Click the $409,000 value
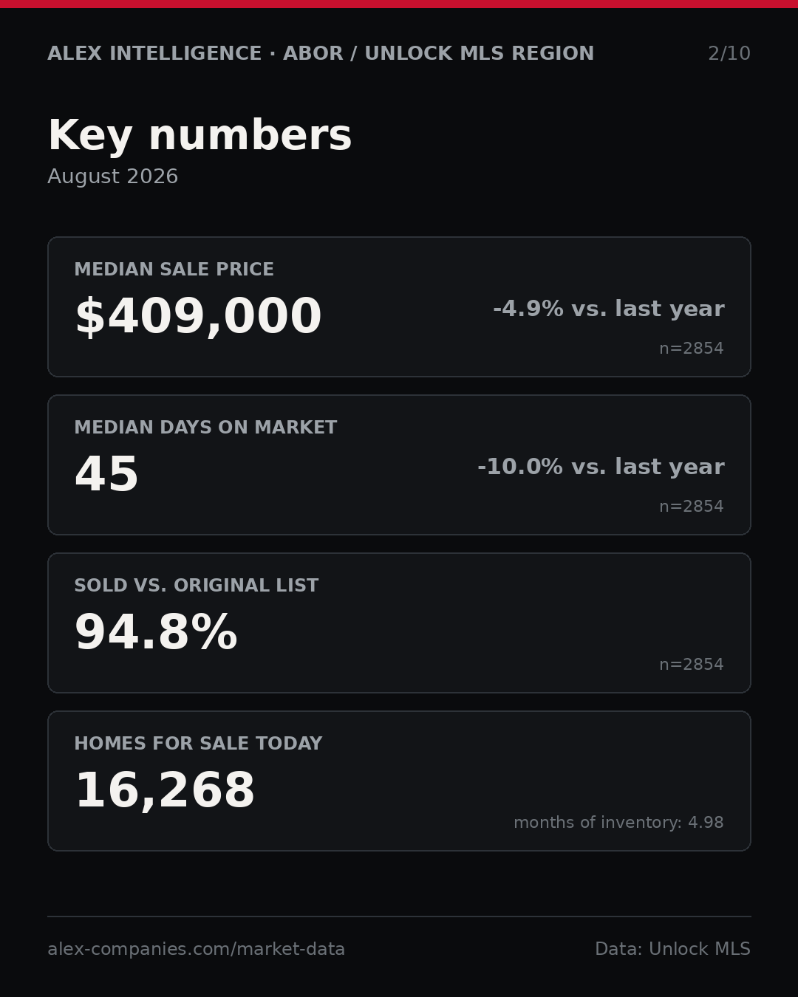Screen dimensions: 798x997 click(198, 317)
